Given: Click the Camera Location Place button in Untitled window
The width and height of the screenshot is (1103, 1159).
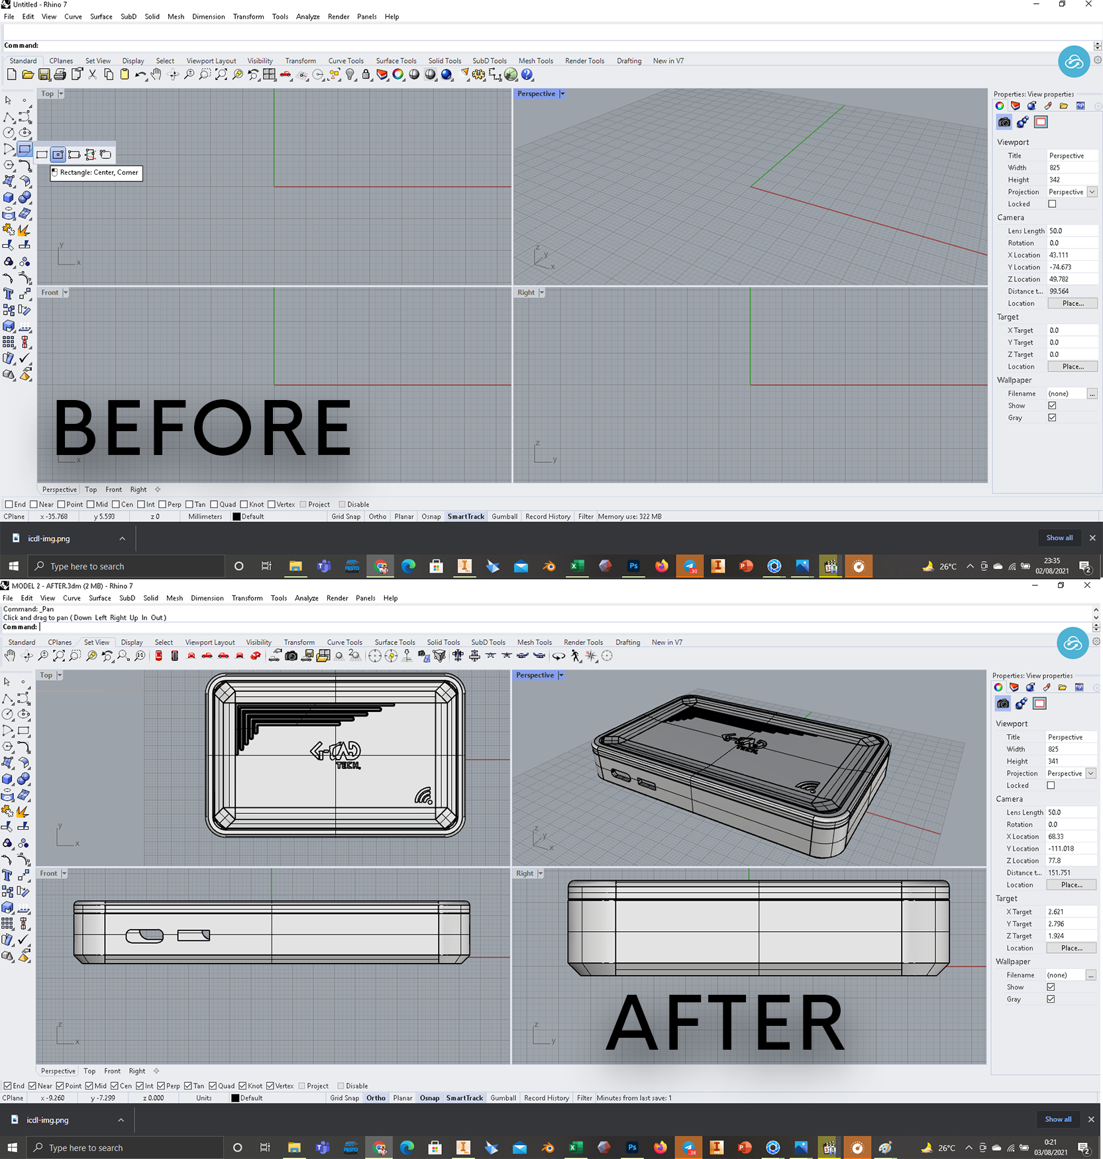Looking at the screenshot, I should 1073,303.
